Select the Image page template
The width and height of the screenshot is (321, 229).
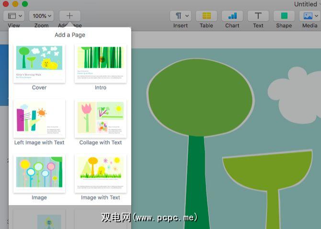pyautogui.click(x=39, y=173)
